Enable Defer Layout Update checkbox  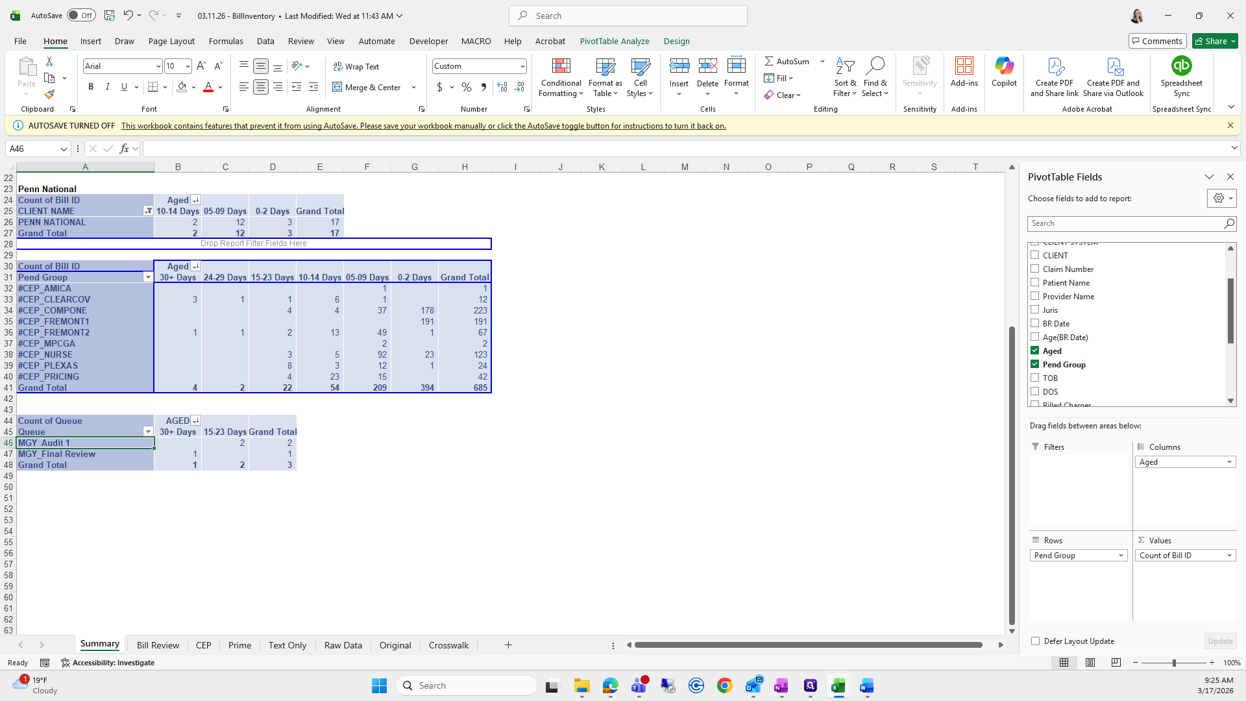[1035, 641]
